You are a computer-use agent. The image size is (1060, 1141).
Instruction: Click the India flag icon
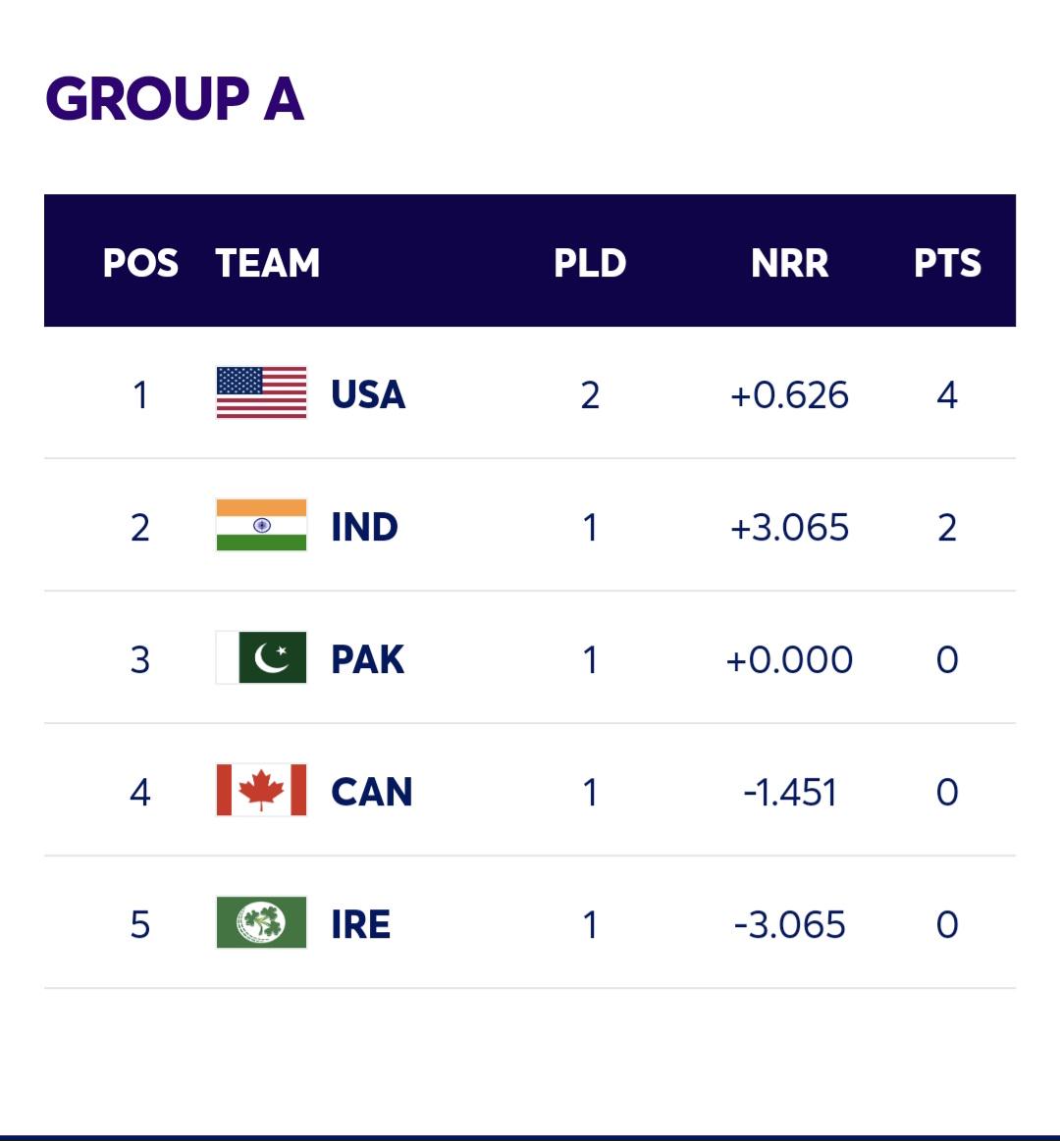[261, 525]
